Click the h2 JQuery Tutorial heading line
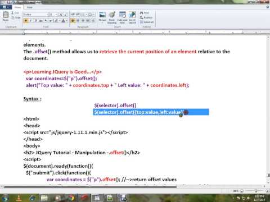The height and width of the screenshot is (202, 270). tap(82, 153)
